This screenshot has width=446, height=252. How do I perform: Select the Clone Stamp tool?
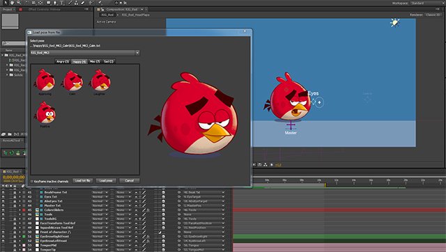point(76,3)
